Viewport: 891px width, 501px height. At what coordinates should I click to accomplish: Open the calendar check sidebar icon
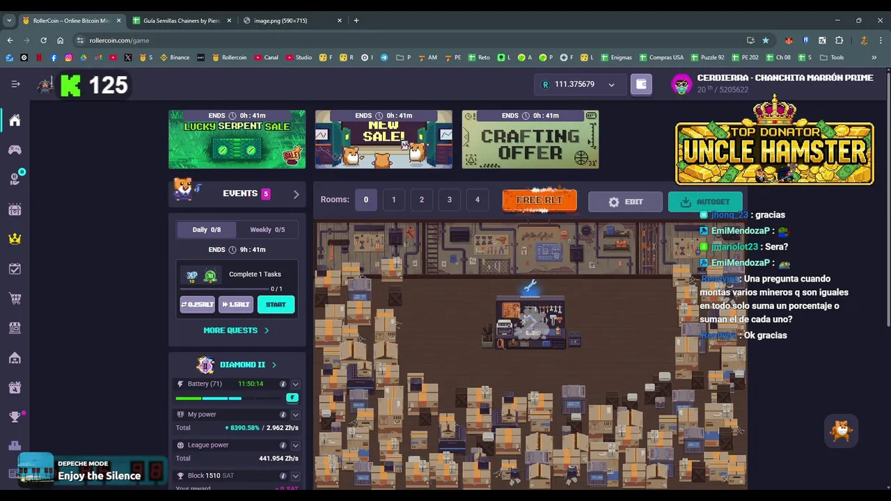[x=15, y=269]
